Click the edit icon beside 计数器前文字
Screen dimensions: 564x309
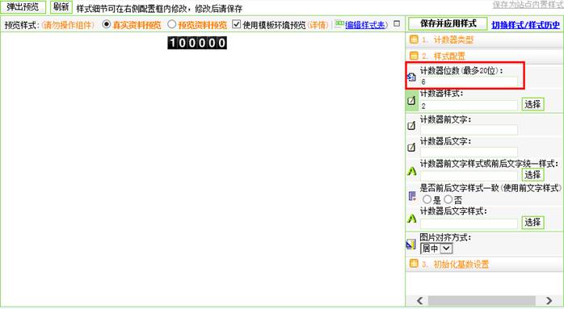[x=411, y=126]
